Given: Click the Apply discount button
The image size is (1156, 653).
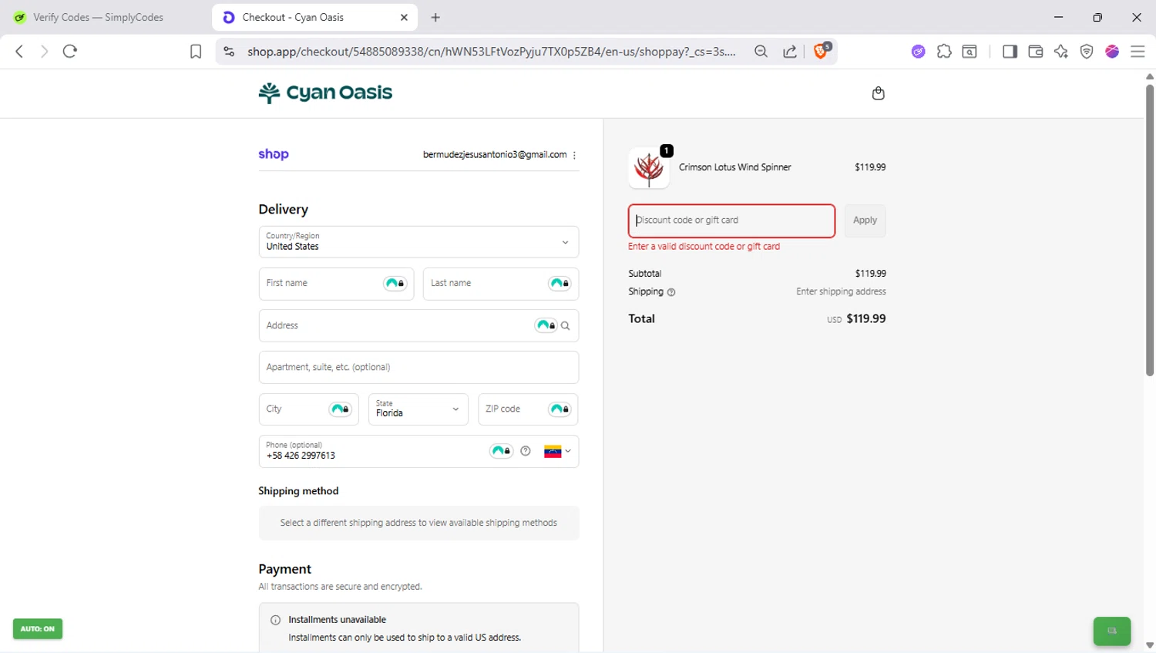Looking at the screenshot, I should tap(865, 220).
